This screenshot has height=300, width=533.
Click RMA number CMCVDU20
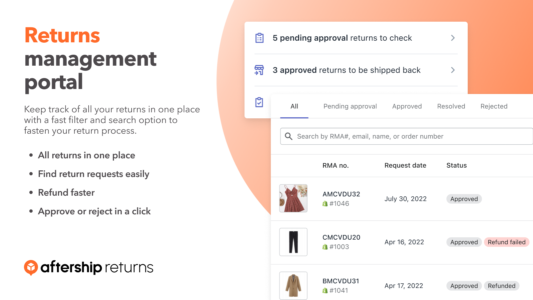pyautogui.click(x=341, y=237)
